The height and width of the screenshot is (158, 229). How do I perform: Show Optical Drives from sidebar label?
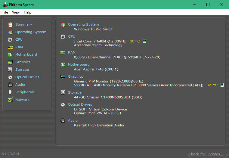point(27,77)
